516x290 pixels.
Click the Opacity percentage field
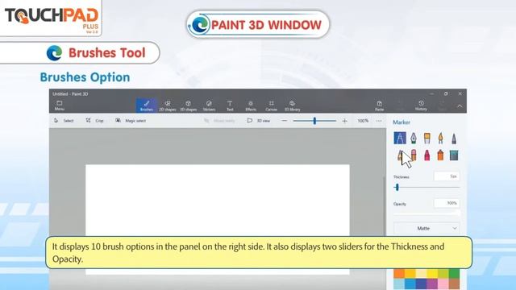tap(447, 203)
